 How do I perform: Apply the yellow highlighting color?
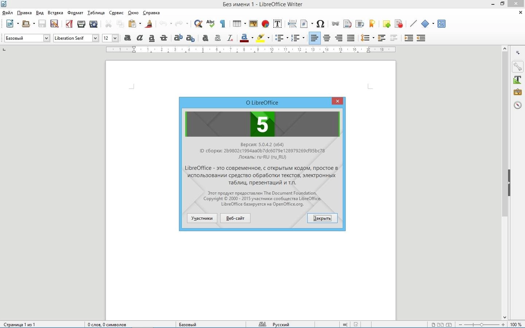260,38
